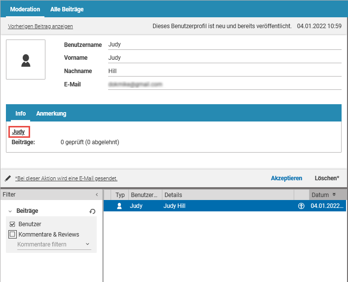348x282 pixels.
Task: Collapse the Beiträge filter section
Action: 10,211
